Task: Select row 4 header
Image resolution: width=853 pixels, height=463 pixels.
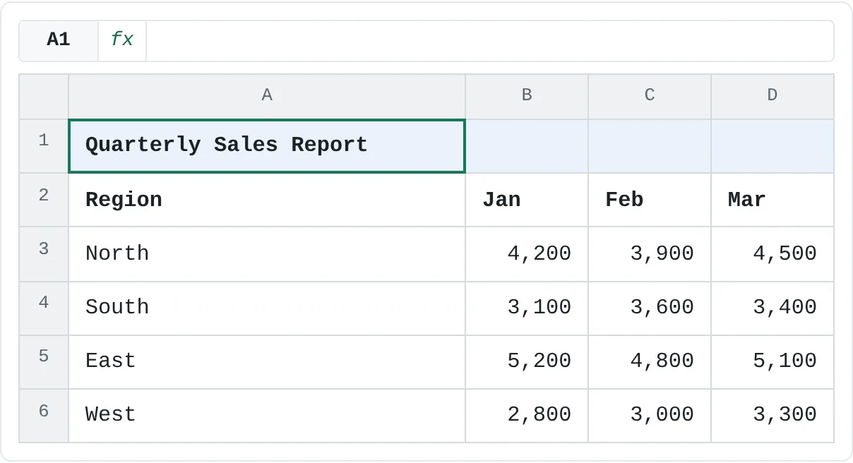Action: point(44,307)
